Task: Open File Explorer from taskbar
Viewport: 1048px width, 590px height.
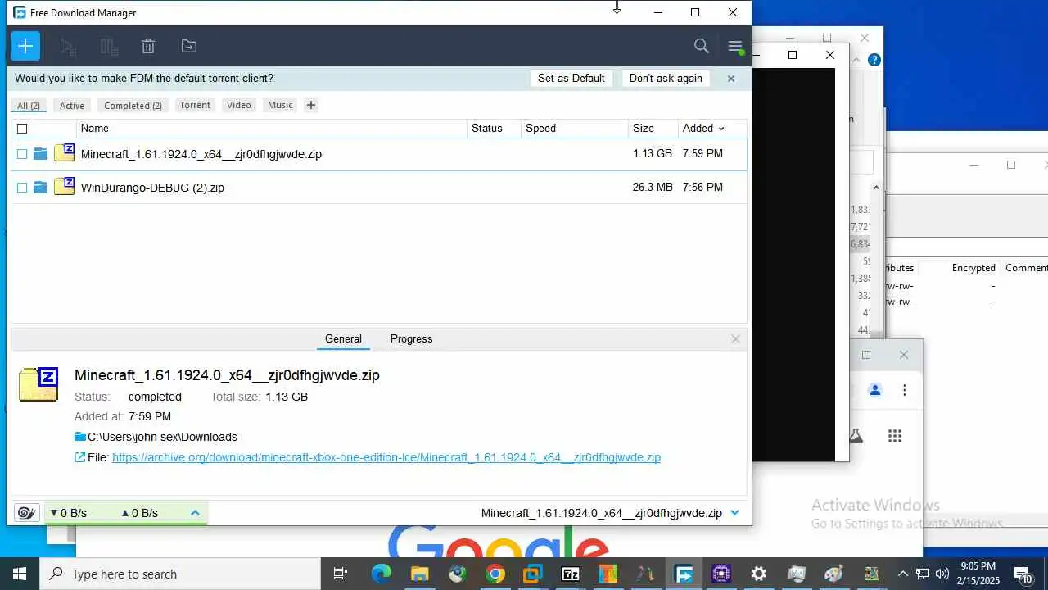Action: point(419,574)
